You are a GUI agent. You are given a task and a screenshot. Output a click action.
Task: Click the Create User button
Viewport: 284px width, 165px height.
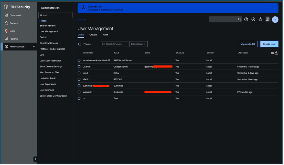click(269, 44)
